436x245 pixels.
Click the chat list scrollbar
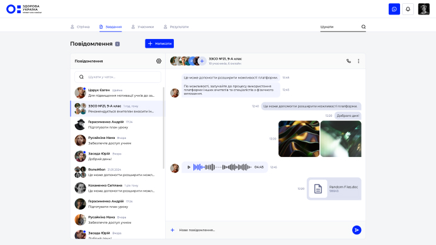(x=164, y=128)
